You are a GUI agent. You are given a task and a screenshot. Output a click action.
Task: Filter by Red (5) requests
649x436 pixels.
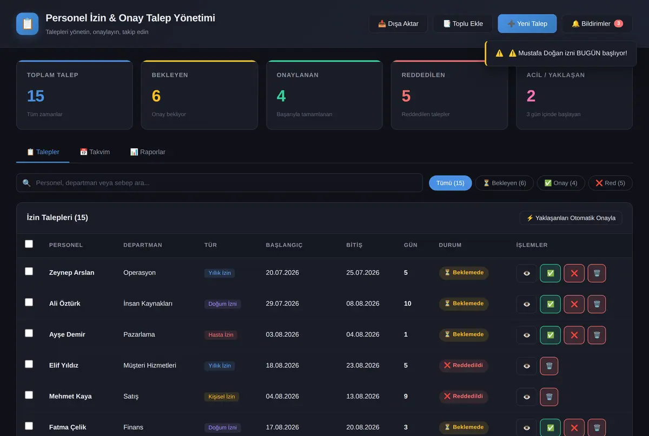pos(610,183)
